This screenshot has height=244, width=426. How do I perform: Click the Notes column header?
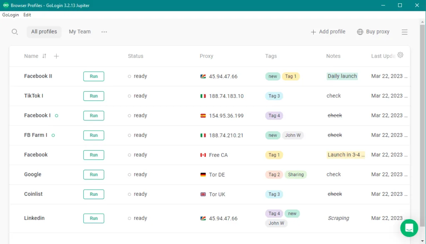[333, 56]
